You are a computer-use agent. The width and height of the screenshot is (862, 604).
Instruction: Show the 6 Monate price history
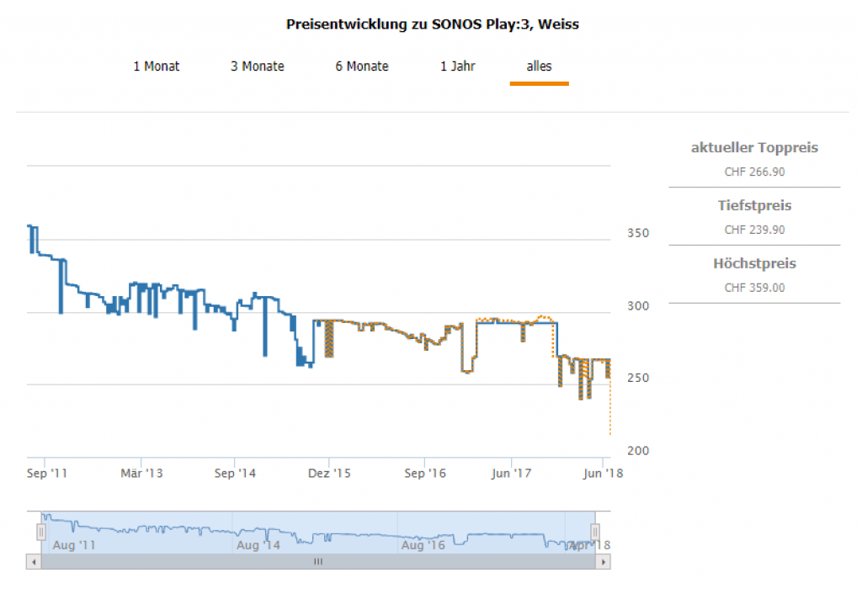pyautogui.click(x=361, y=66)
